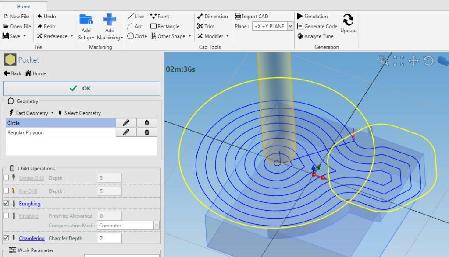Open the Pre-Drill link
Screen dimensions: 449x257
pos(28,191)
